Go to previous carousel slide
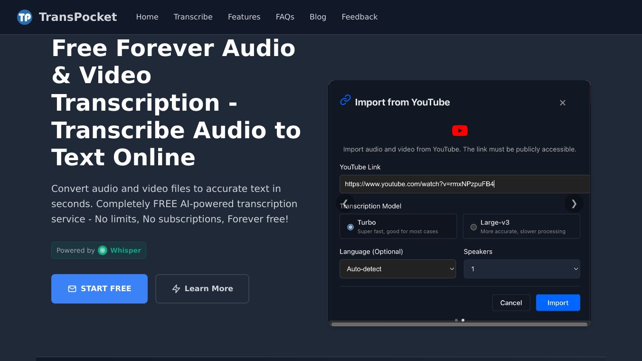642x361 pixels. [345, 203]
